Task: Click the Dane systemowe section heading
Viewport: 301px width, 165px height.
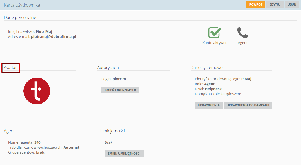Action: 207,68
